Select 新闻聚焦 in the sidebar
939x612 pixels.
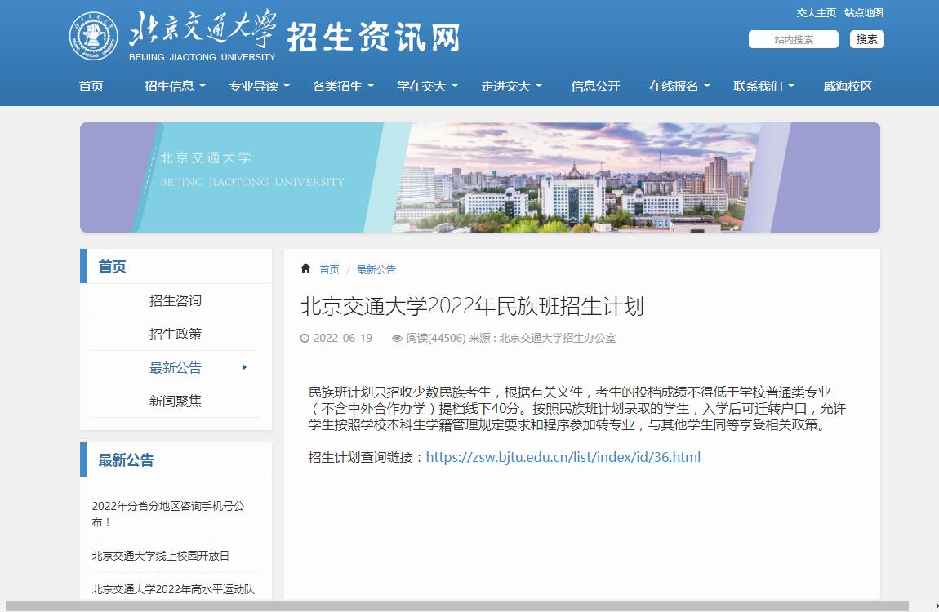pos(176,401)
